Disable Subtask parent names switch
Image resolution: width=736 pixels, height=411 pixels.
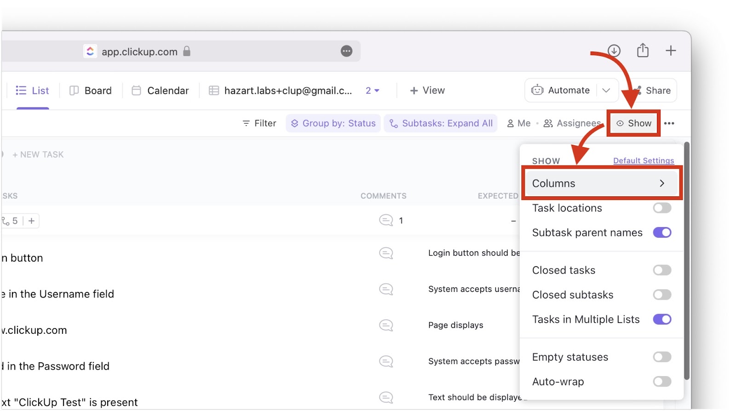pyautogui.click(x=662, y=233)
